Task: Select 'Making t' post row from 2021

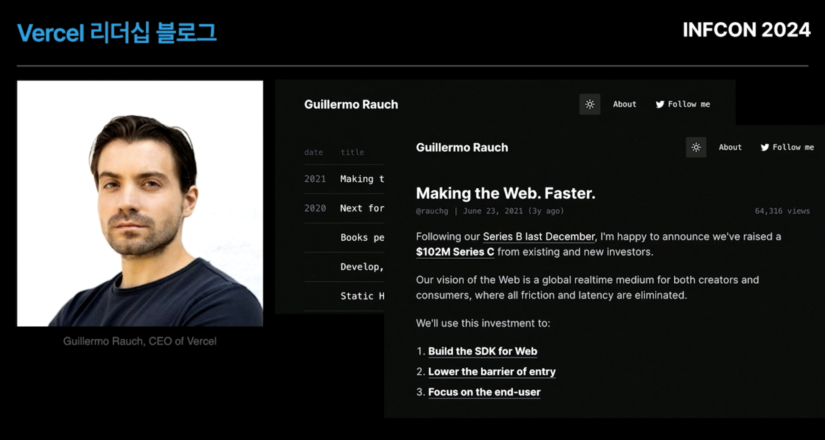Action: pyautogui.click(x=344, y=179)
